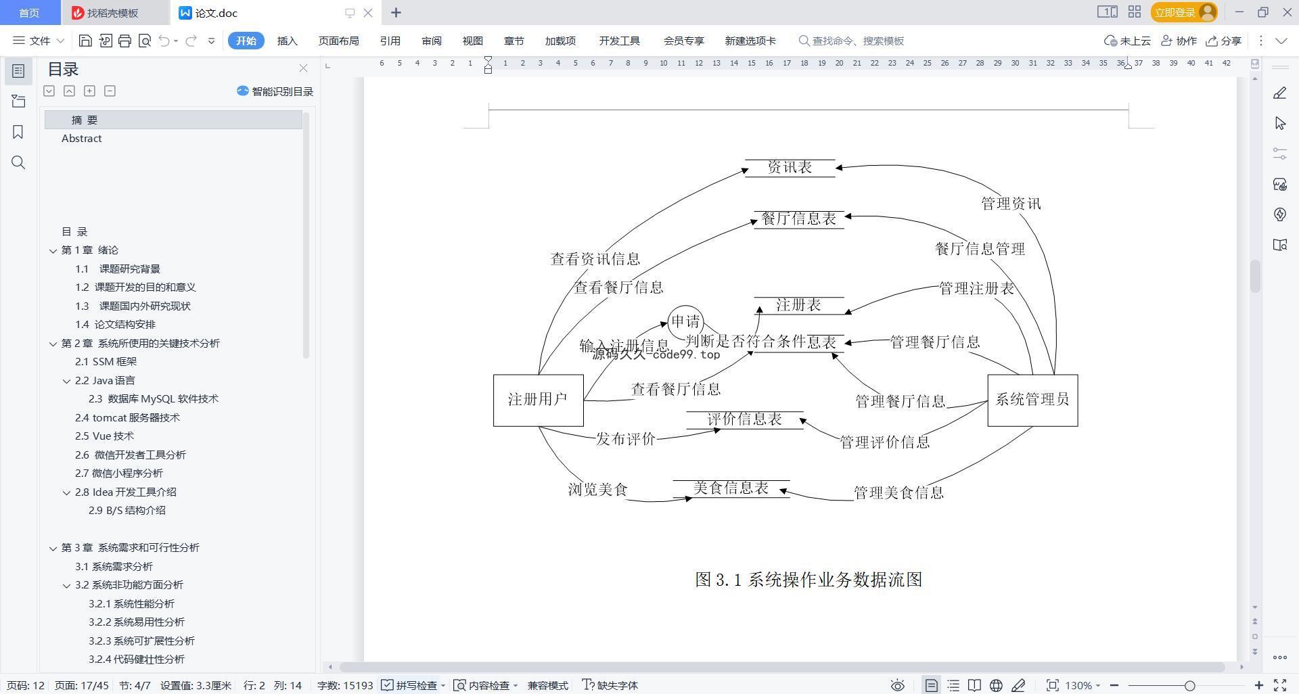The width and height of the screenshot is (1299, 694).
Task: Open the 审阅 ribbon tab
Action: pyautogui.click(x=431, y=41)
